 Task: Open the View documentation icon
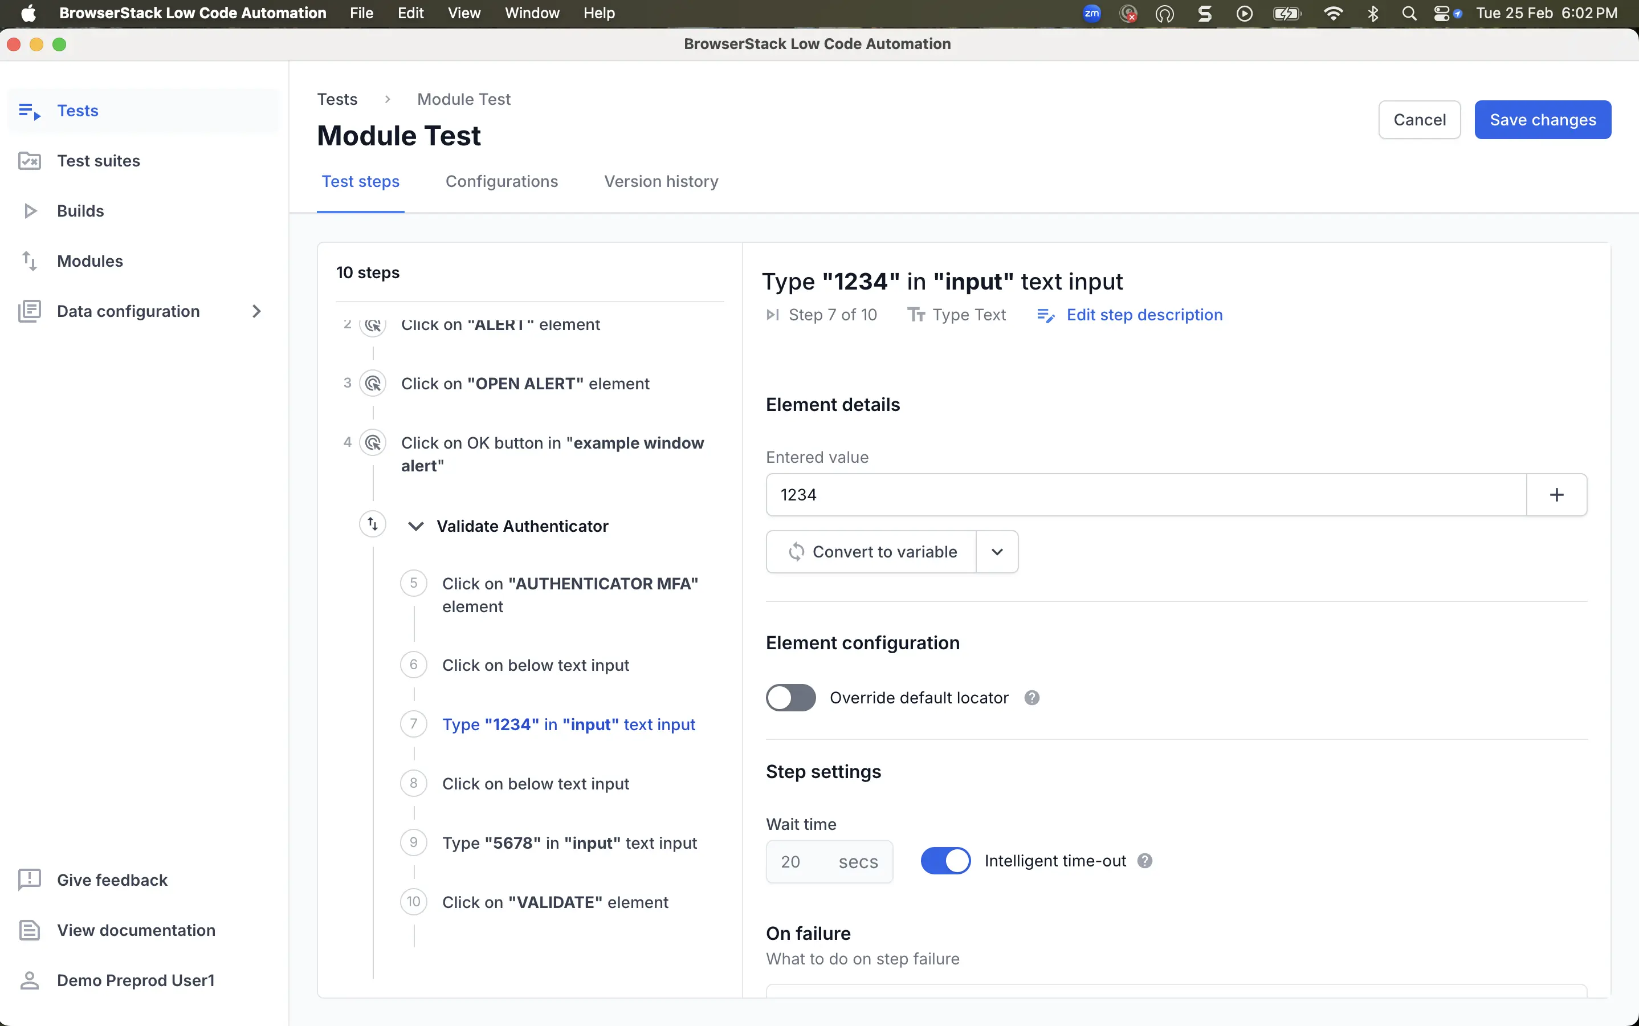(29, 930)
